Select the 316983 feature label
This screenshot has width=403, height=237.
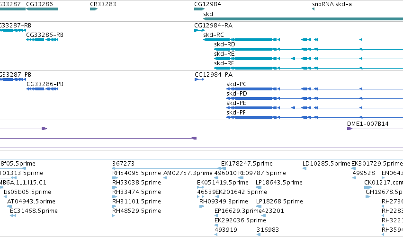click(x=268, y=230)
